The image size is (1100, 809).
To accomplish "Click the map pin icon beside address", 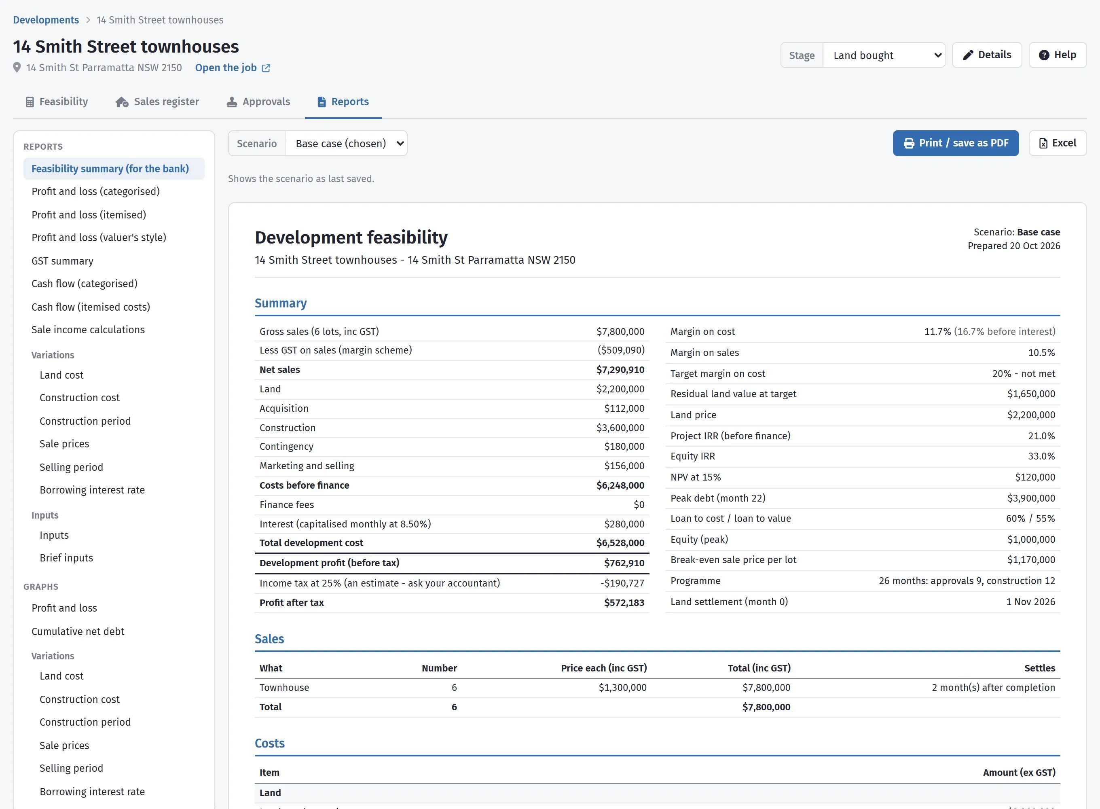I will pos(17,68).
